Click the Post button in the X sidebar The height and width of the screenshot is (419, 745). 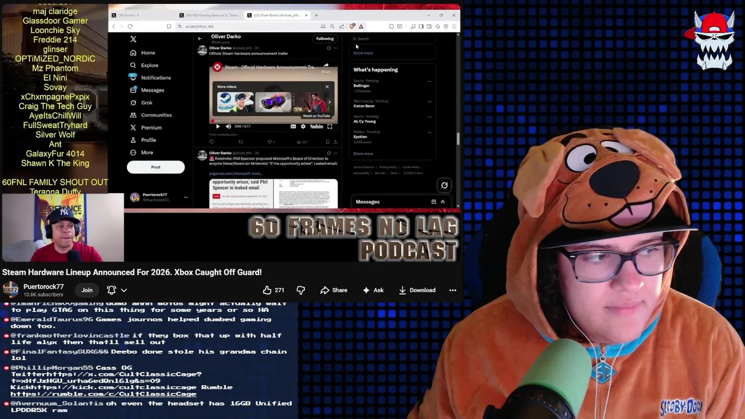155,167
